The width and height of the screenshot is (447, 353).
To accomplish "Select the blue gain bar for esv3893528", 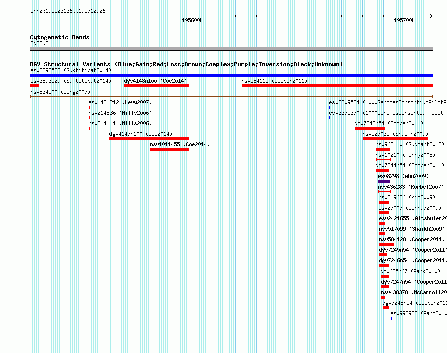I will 231,75.
